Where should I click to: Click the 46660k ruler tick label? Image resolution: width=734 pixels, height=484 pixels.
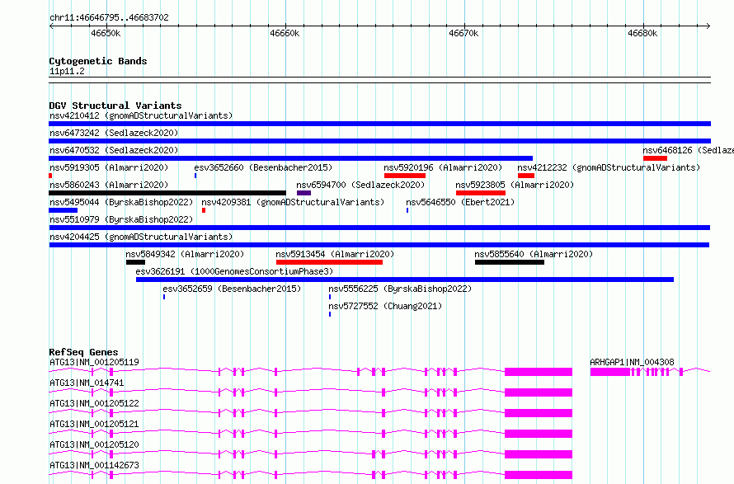point(285,33)
